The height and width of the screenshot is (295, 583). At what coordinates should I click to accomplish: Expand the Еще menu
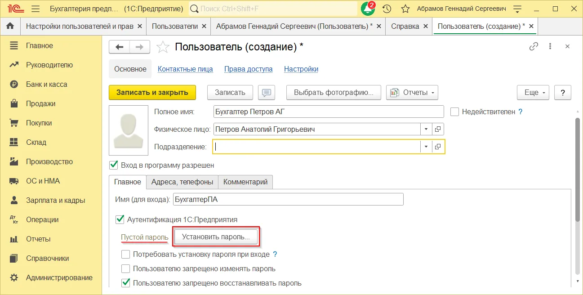point(533,93)
